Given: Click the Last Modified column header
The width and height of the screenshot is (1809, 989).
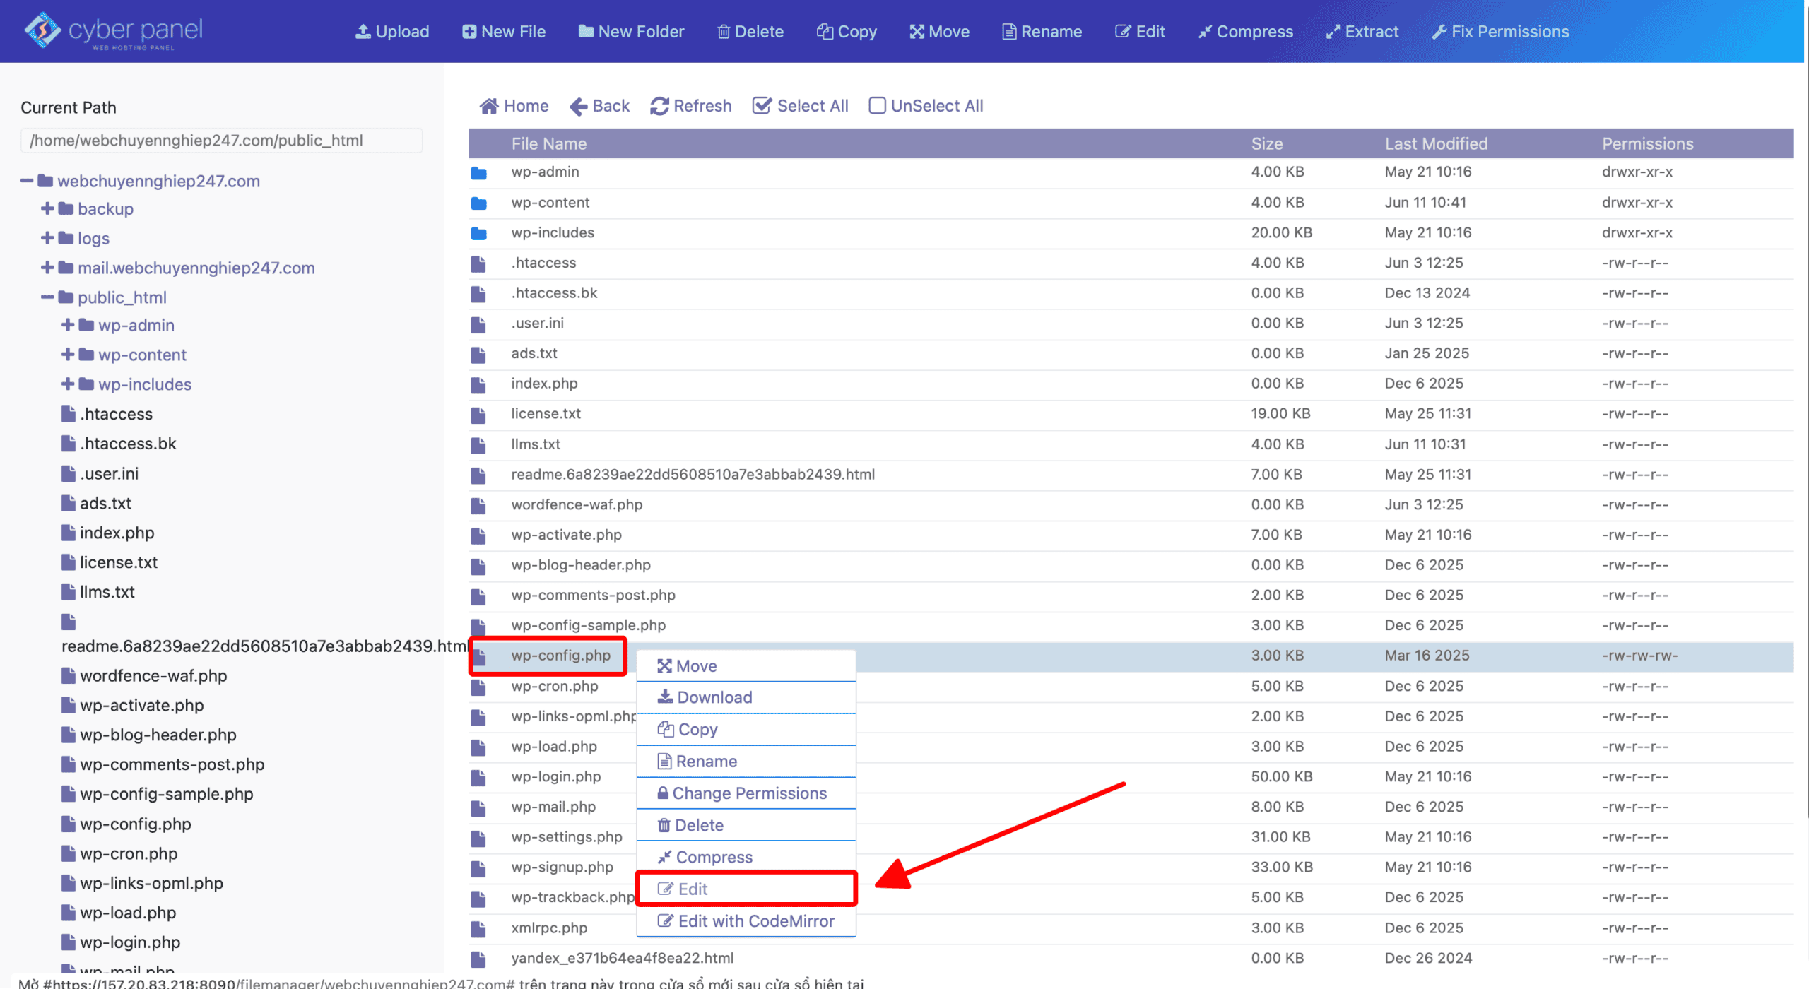Looking at the screenshot, I should pos(1436,144).
